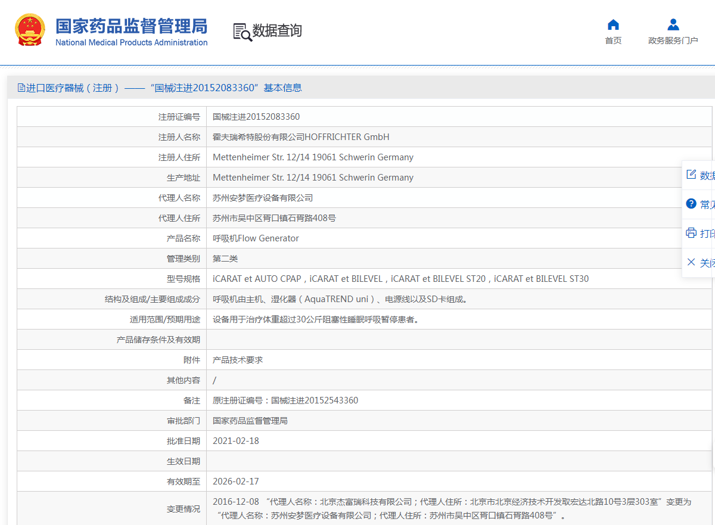Click the 国家药品监督管理局 title
715x525 pixels.
pos(132,26)
